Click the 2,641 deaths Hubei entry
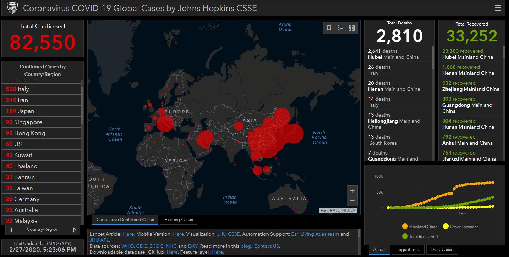Screen dimensions: 509x257 pos(398,54)
